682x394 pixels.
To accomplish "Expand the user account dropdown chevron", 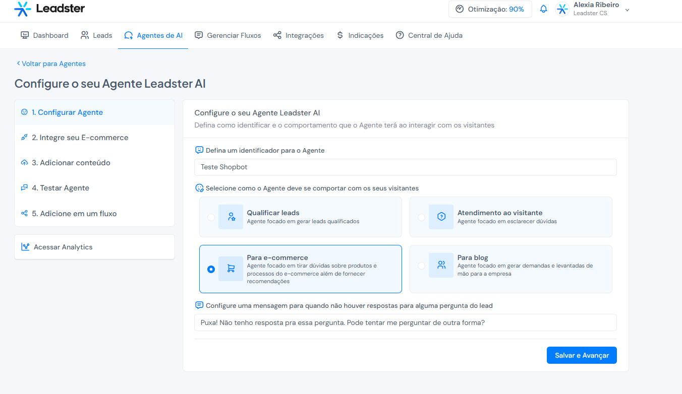I will coord(627,10).
